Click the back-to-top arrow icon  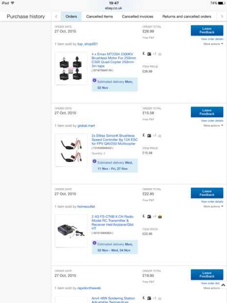coord(223,285)
